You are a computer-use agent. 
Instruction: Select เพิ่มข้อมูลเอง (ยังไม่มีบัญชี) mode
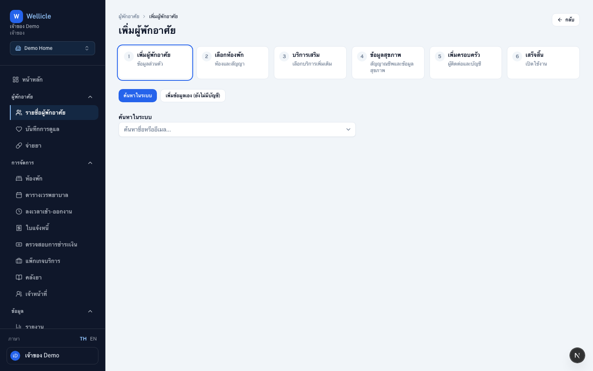[193, 96]
